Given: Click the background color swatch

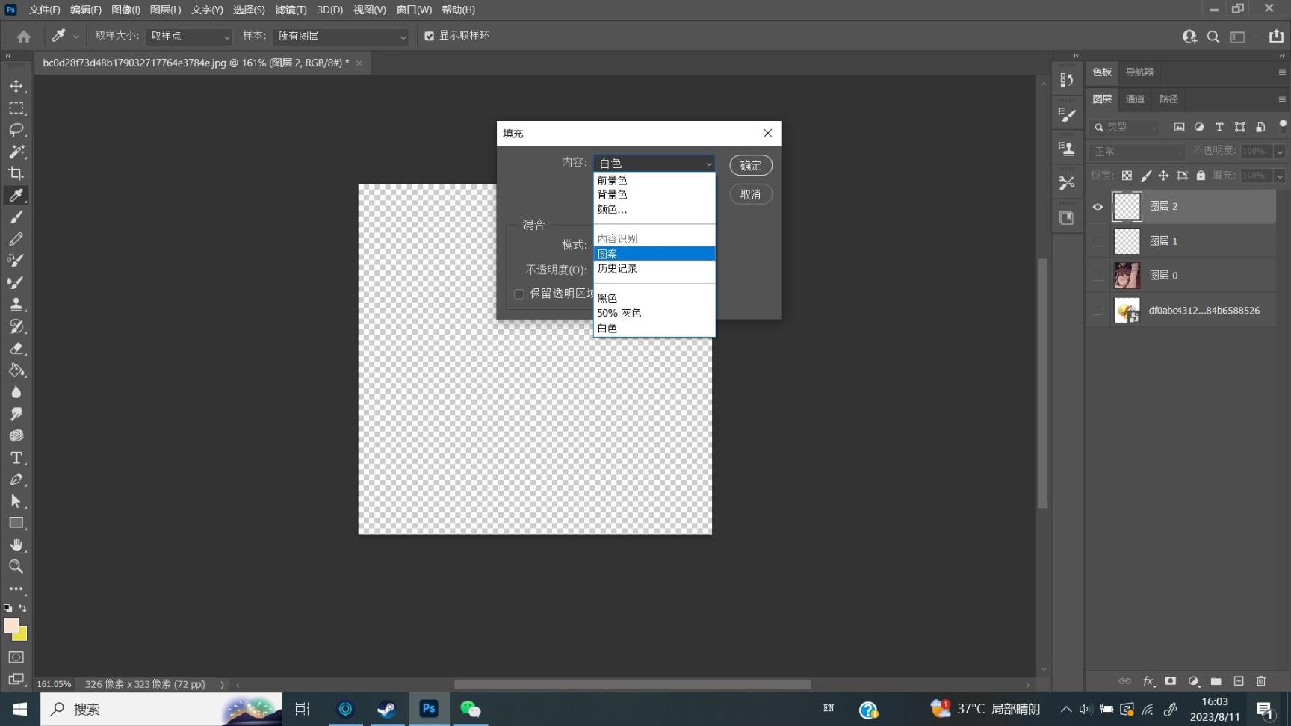Looking at the screenshot, I should point(22,635).
